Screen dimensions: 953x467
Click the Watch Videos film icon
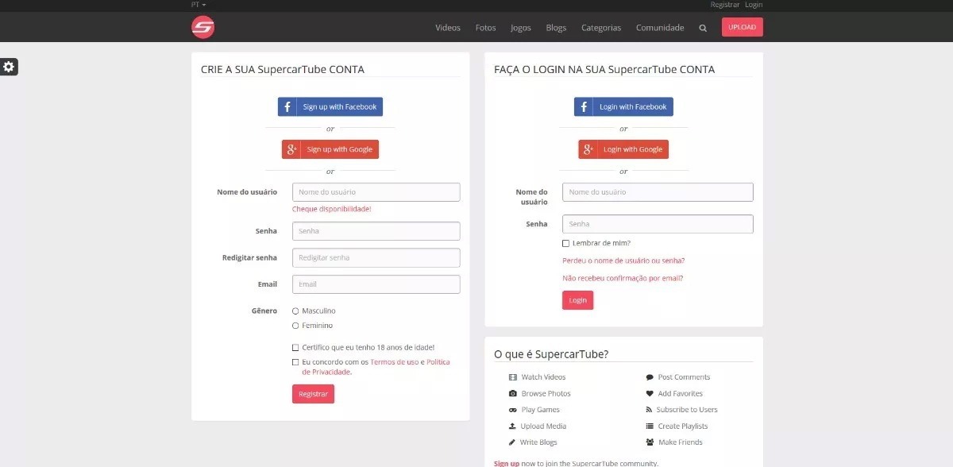pyautogui.click(x=512, y=377)
